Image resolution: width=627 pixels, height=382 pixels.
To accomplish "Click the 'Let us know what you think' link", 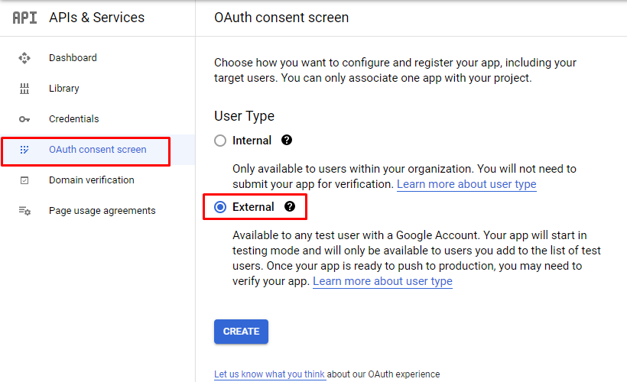I will click(x=270, y=374).
